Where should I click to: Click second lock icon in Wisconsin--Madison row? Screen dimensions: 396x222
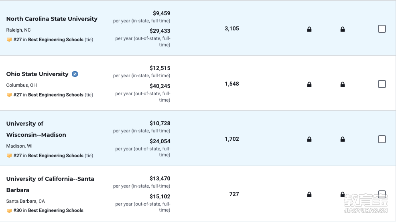(343, 139)
